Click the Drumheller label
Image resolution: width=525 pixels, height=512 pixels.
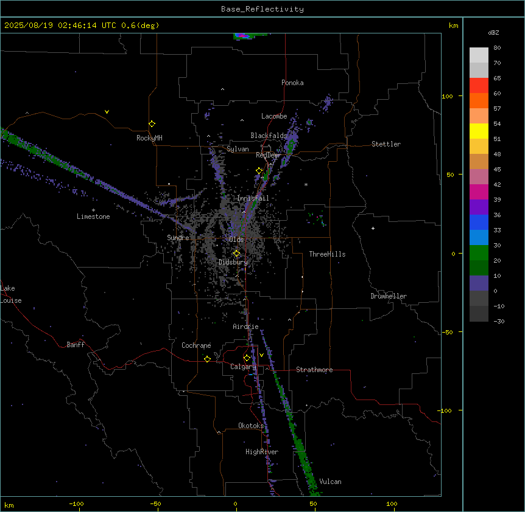pyautogui.click(x=389, y=296)
